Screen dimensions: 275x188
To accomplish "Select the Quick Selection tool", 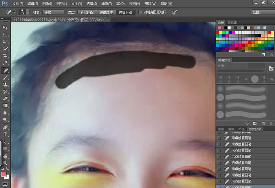I will coord(5,49).
